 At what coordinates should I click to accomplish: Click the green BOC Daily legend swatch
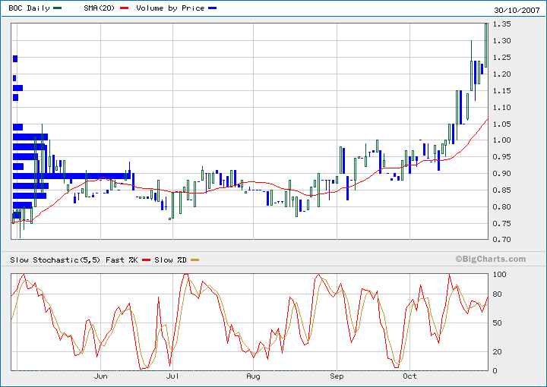point(58,8)
